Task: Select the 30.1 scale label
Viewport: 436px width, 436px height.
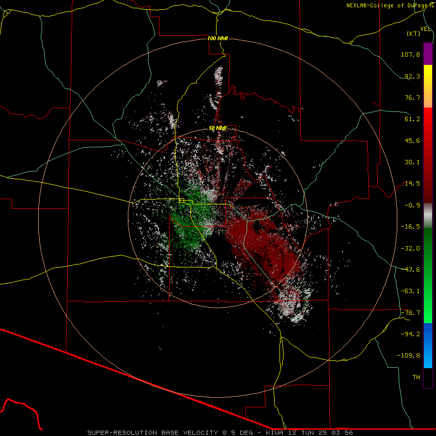Action: coord(412,162)
